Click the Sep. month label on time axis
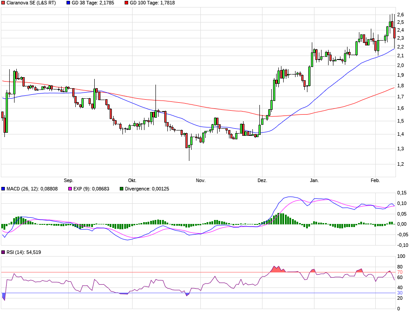Screen dimensions: 414x313 pos(68,180)
